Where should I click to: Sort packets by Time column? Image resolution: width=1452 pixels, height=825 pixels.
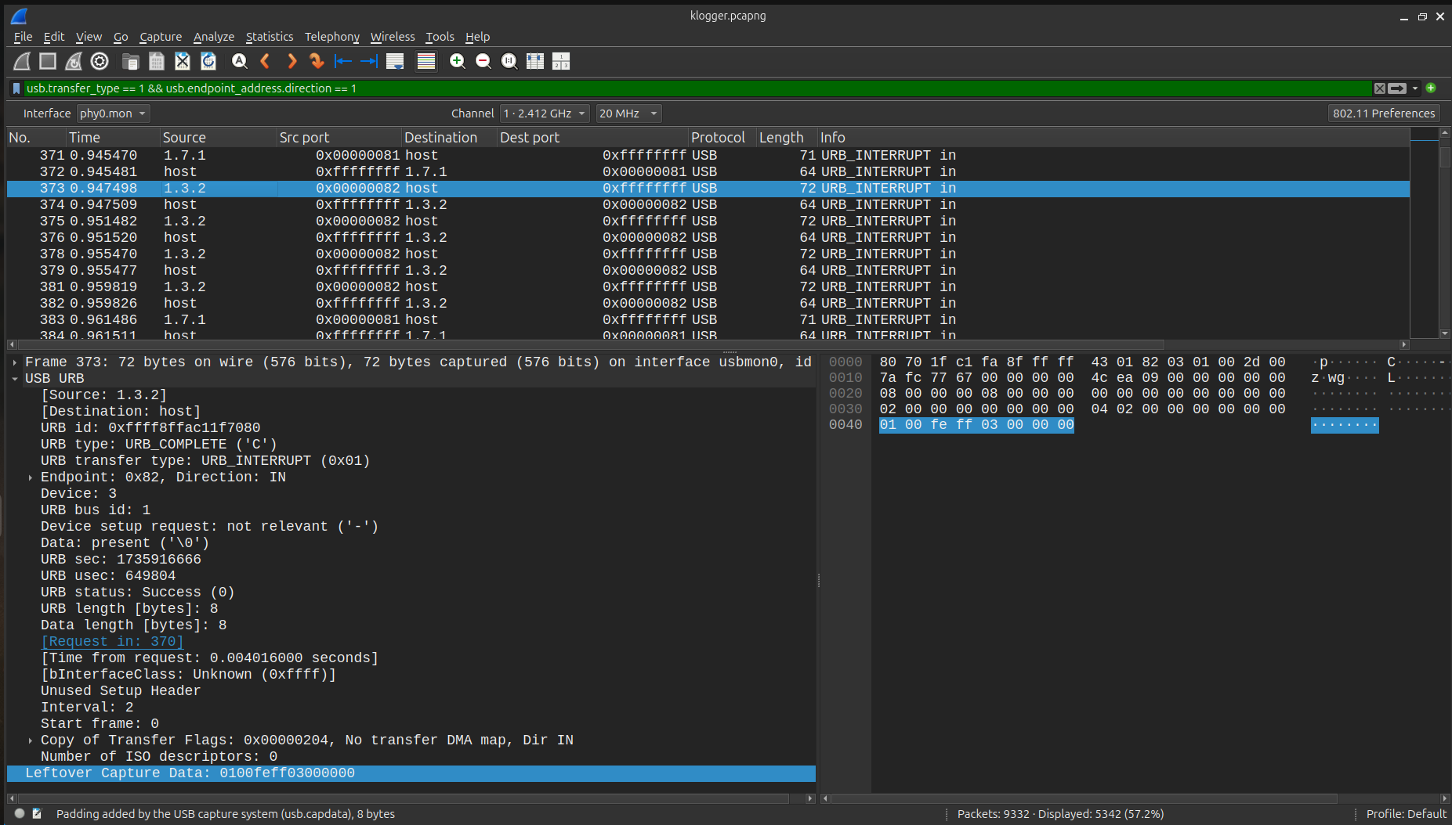(x=113, y=138)
